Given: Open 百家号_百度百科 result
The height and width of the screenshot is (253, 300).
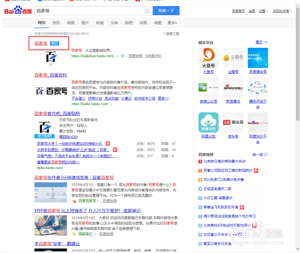Looking at the screenshot, I should tap(51, 75).
